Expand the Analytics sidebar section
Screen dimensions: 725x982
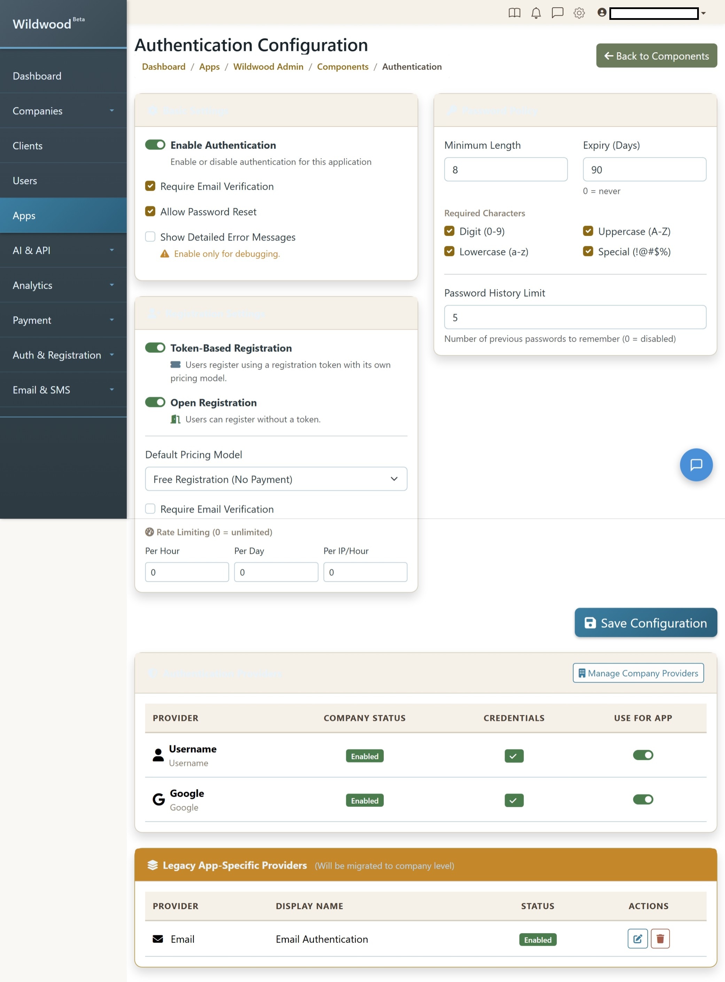[63, 285]
